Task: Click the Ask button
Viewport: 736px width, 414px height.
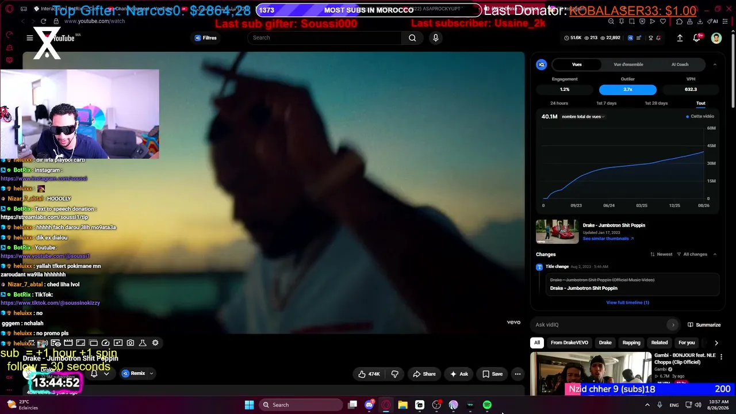Action: (x=459, y=374)
